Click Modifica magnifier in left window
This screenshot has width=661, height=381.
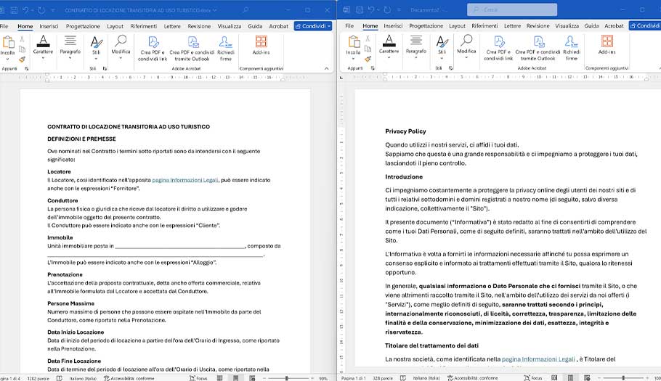(121, 46)
